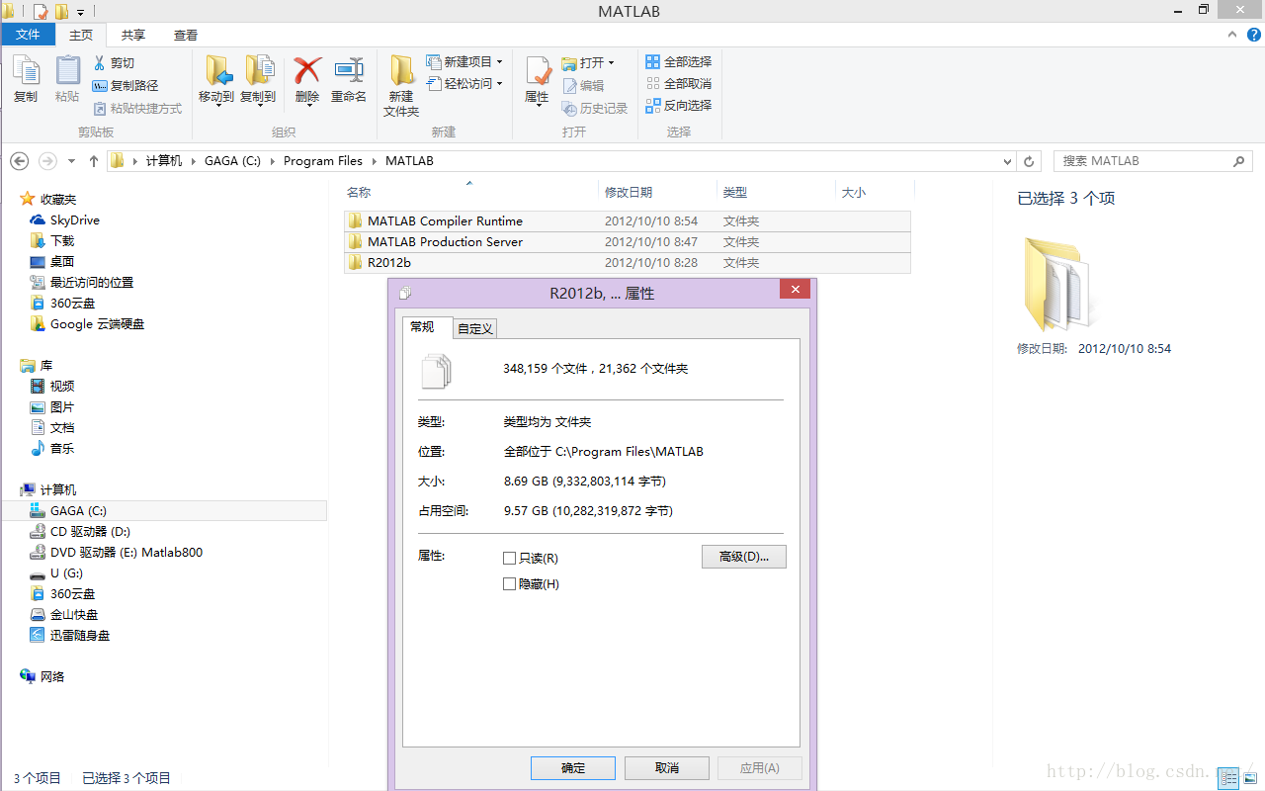The image size is (1265, 791).
Task: Switch to details view in status bar
Action: [1228, 778]
